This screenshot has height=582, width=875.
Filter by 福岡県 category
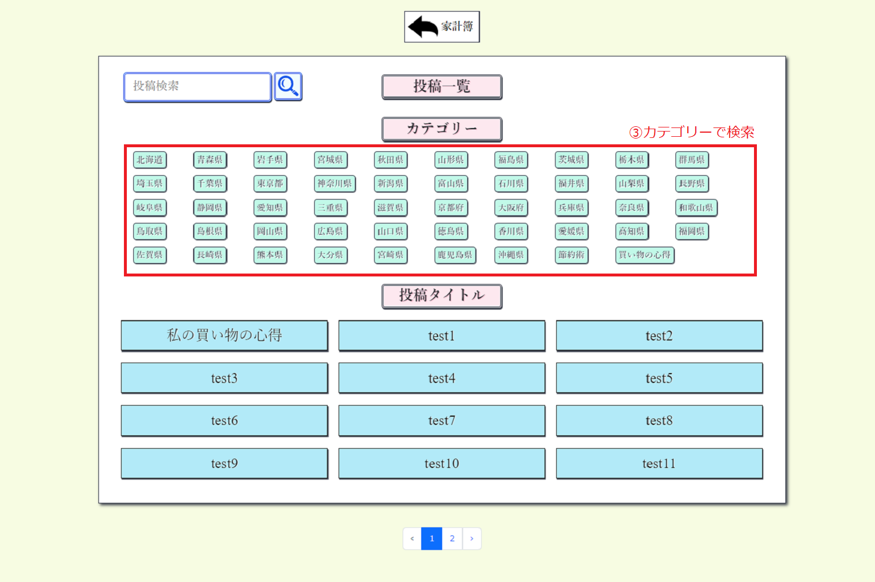point(692,232)
